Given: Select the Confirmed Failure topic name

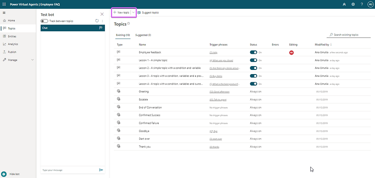Looking at the screenshot, I should pos(149,123).
